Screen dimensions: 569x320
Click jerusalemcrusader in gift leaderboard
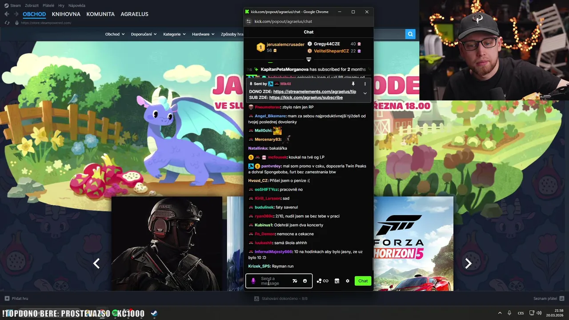(x=285, y=44)
